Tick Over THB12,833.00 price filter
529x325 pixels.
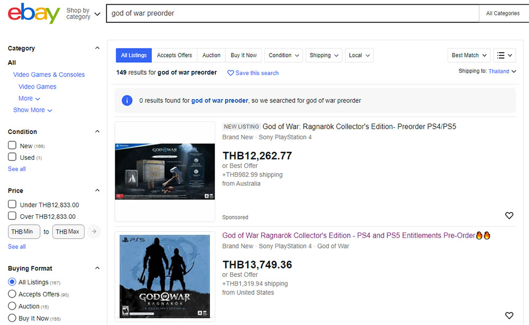coord(12,216)
